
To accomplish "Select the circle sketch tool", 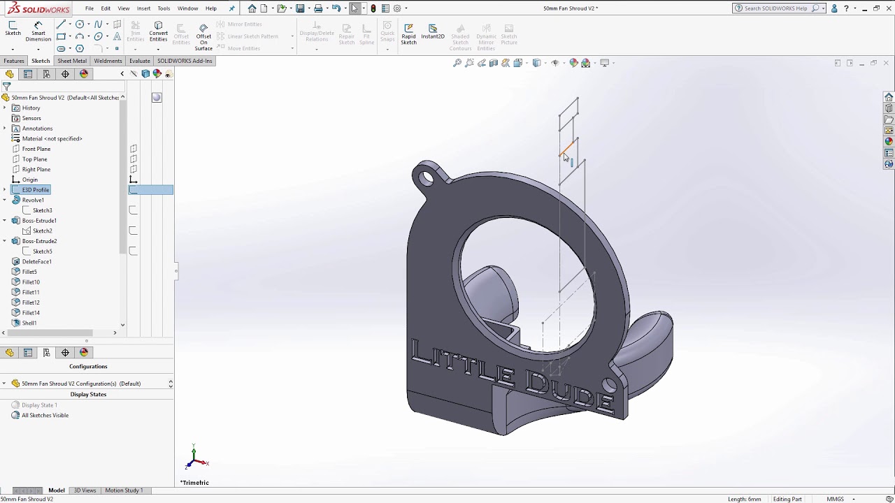I will [80, 24].
